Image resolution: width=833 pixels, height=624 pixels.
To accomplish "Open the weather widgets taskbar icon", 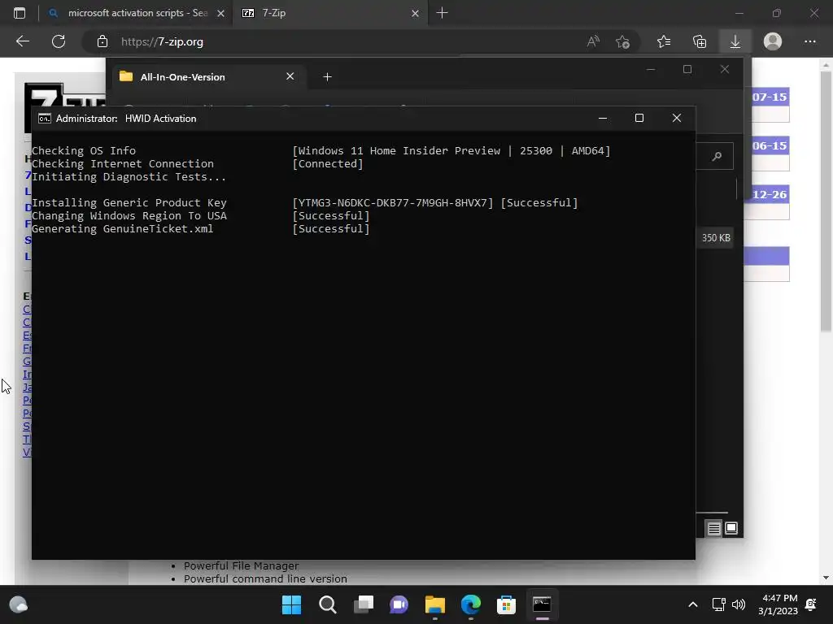I will tap(19, 604).
